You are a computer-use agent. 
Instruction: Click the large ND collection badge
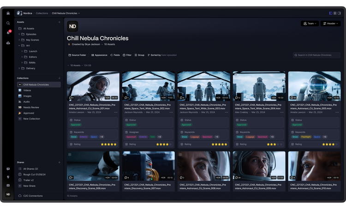[x=72, y=26]
